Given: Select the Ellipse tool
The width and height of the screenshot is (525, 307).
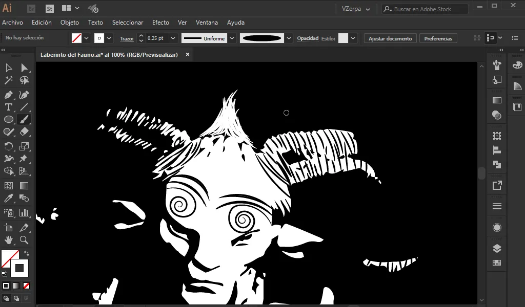Looking at the screenshot, I should click(x=9, y=119).
